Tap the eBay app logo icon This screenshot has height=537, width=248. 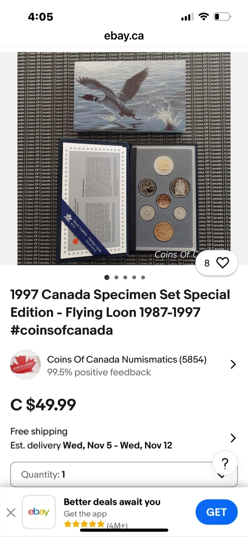point(39,512)
